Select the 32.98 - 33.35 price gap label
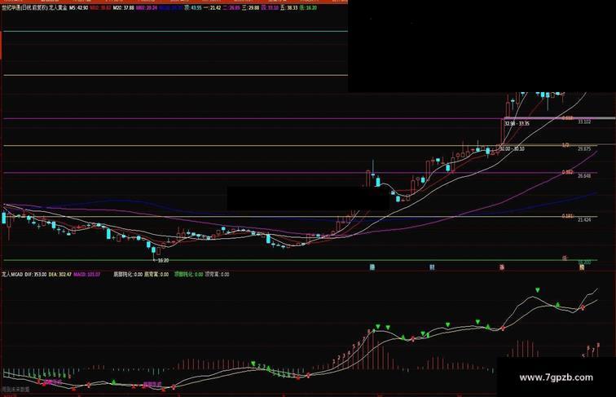The image size is (616, 397). click(x=517, y=123)
